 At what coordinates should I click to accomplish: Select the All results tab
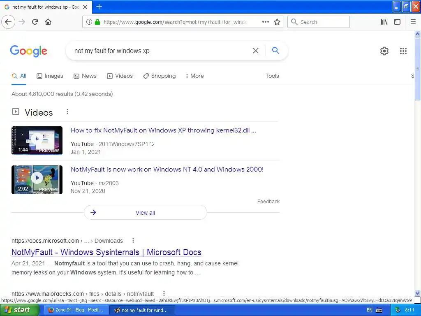coord(19,76)
